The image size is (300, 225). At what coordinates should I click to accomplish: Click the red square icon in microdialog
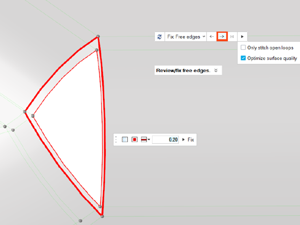click(134, 140)
